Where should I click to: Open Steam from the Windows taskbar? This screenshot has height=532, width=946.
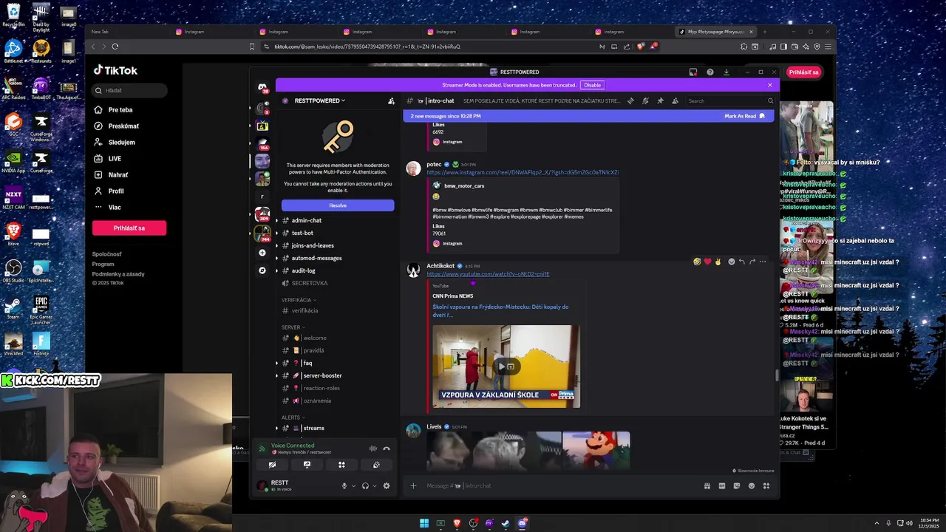pos(506,523)
